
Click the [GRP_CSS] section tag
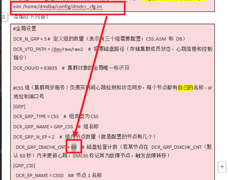pos(24,166)
